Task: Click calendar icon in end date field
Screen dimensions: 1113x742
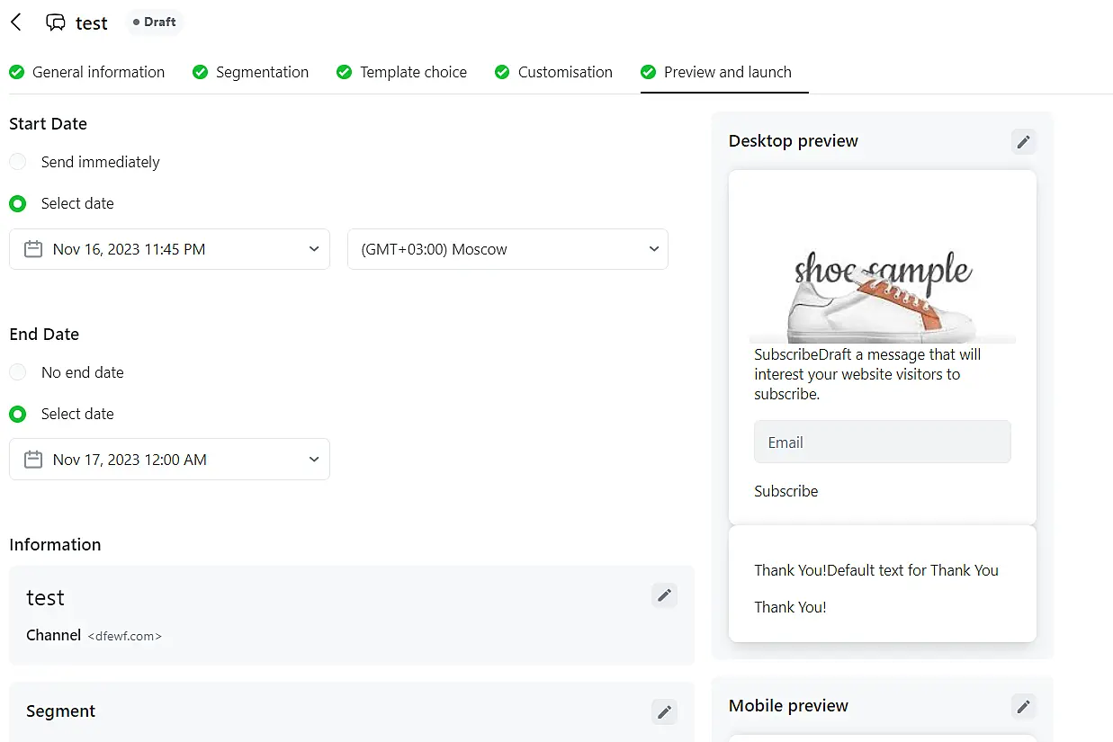Action: click(33, 460)
